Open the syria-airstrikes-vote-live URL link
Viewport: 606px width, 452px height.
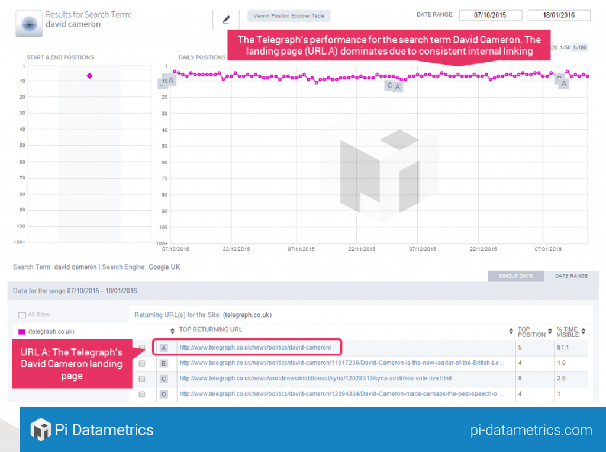click(308, 379)
